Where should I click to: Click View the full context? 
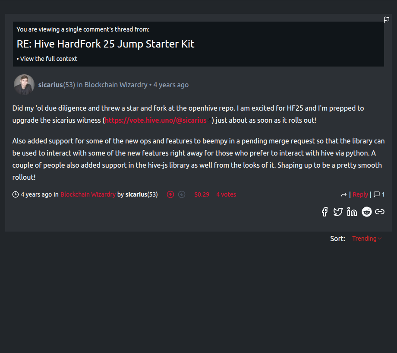49,59
